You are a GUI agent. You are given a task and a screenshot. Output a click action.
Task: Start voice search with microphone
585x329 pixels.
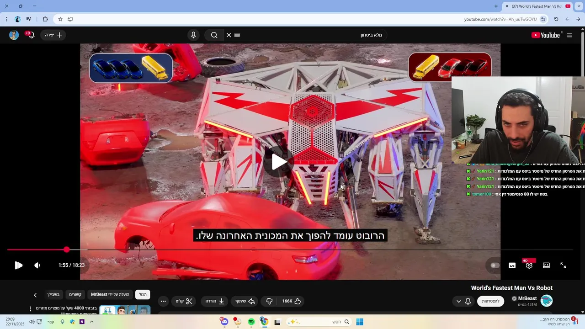(x=193, y=35)
